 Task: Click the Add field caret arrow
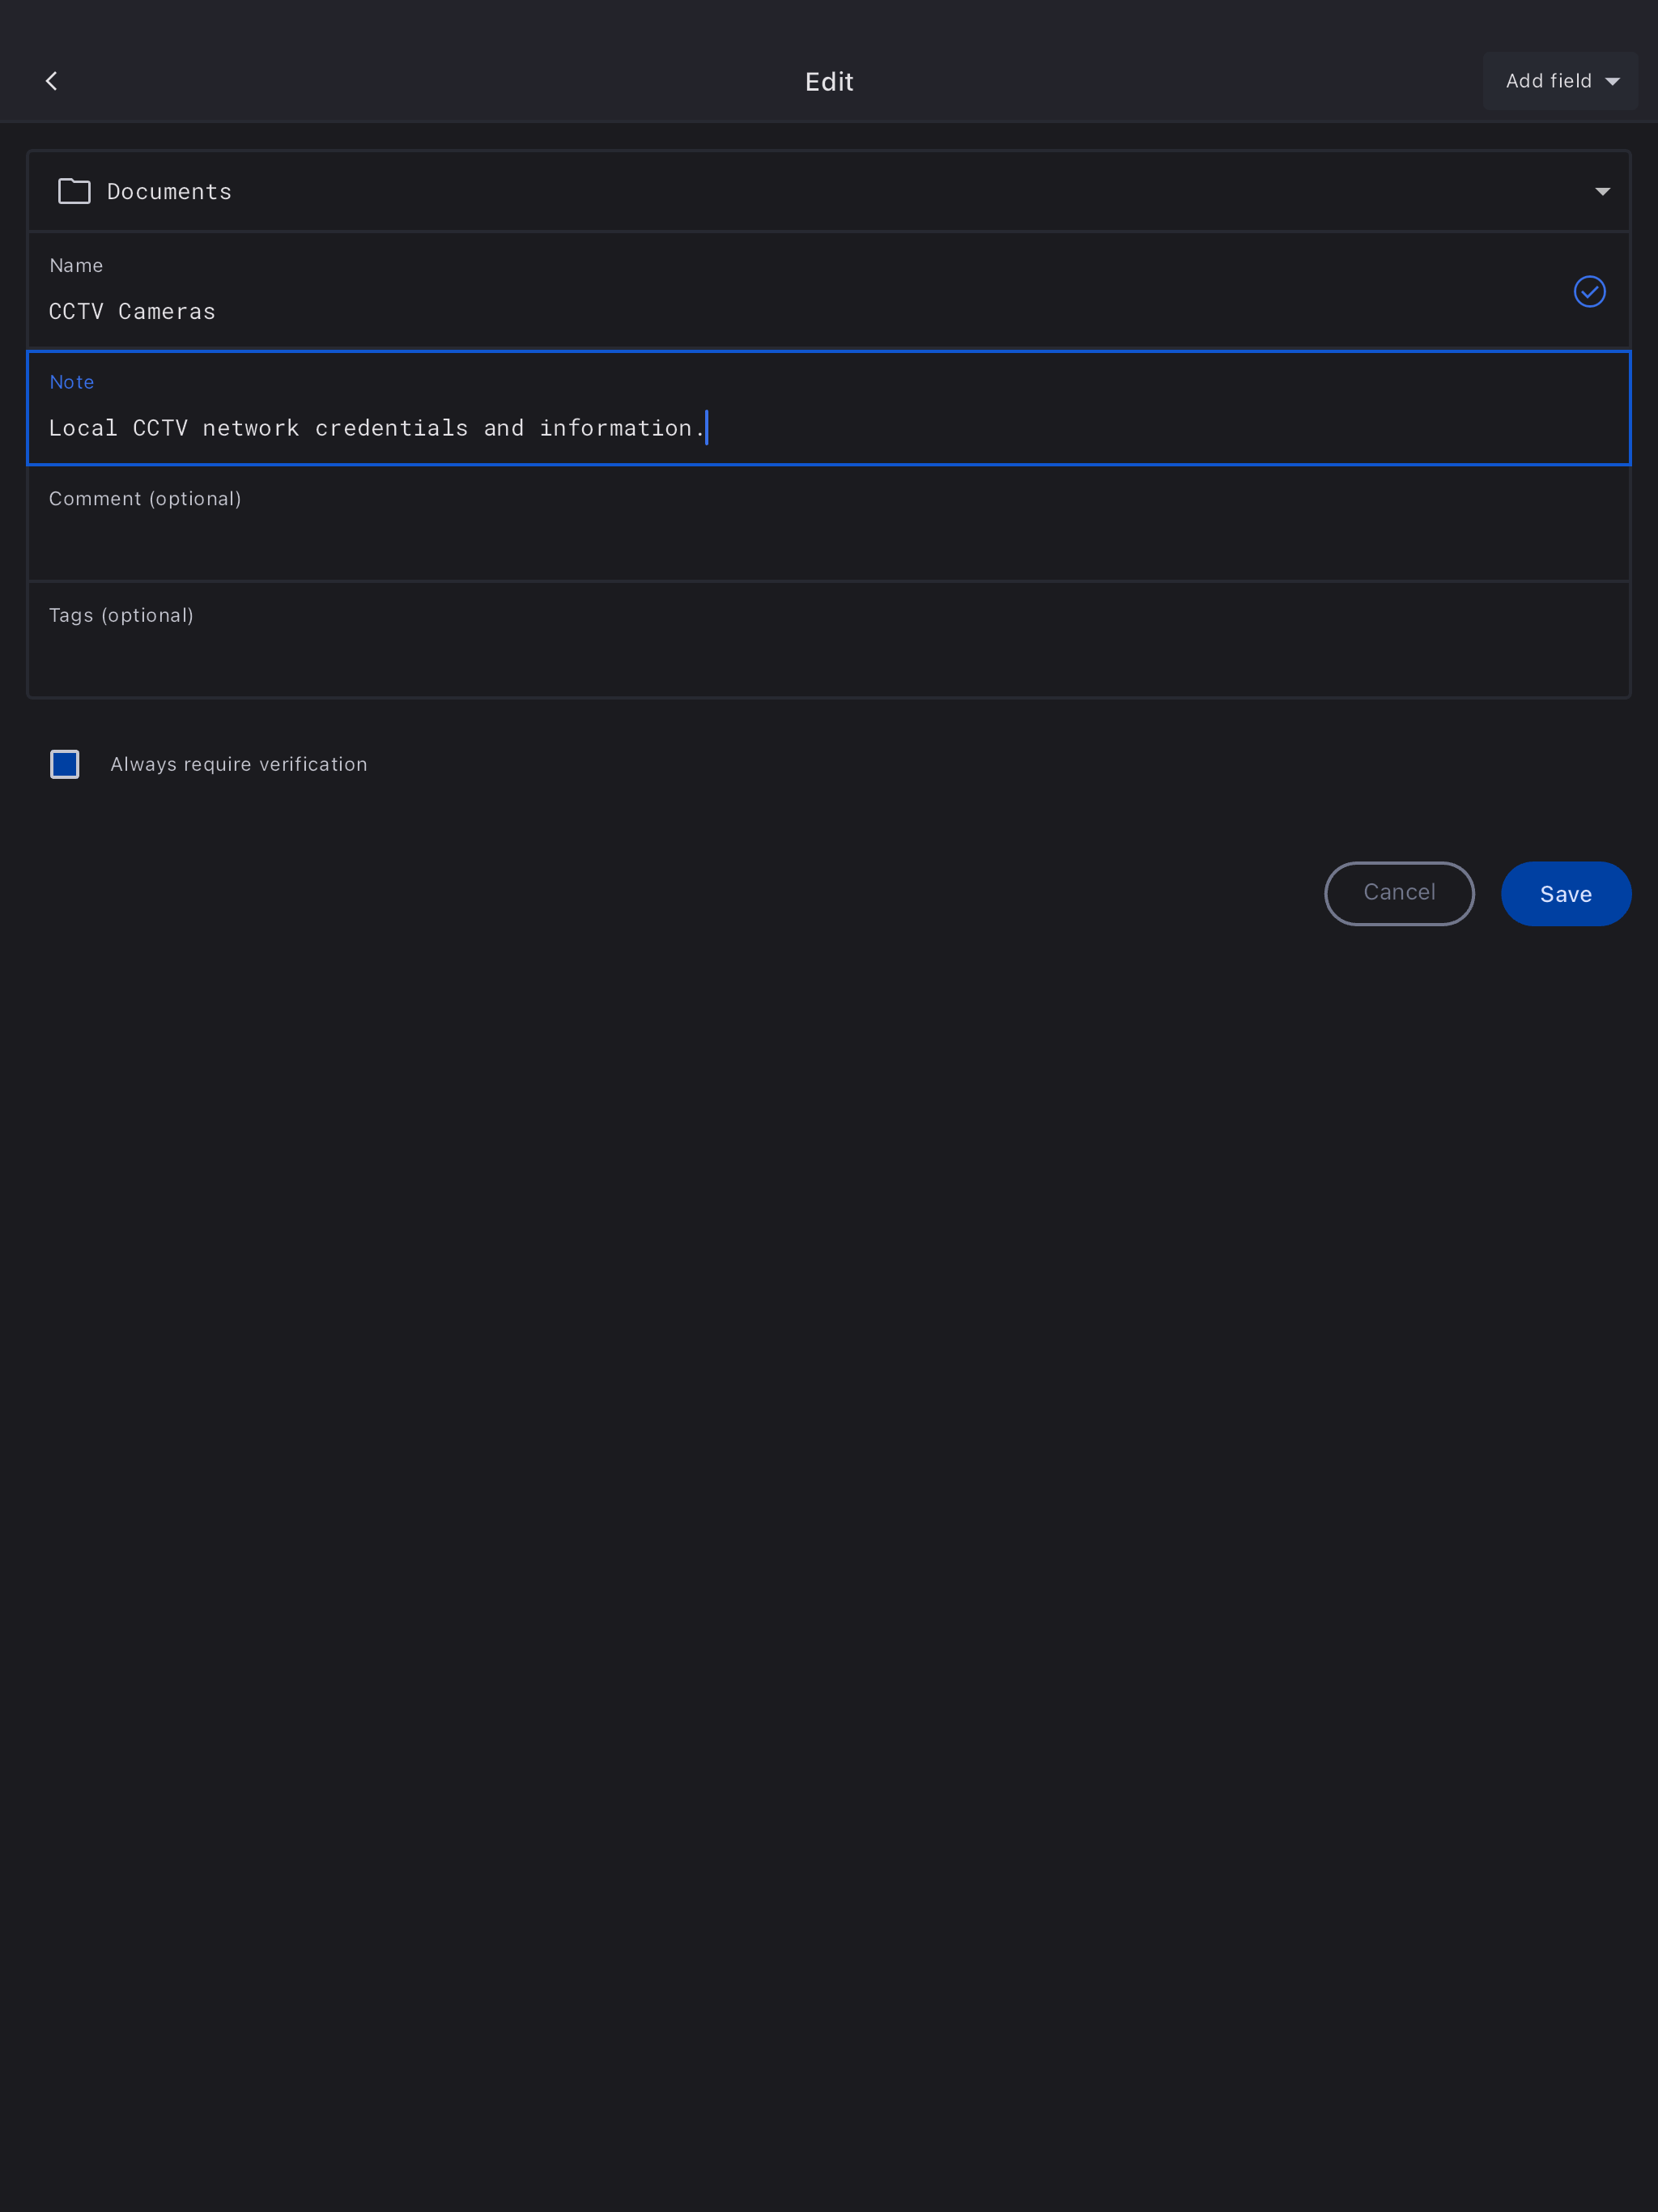pyautogui.click(x=1612, y=82)
